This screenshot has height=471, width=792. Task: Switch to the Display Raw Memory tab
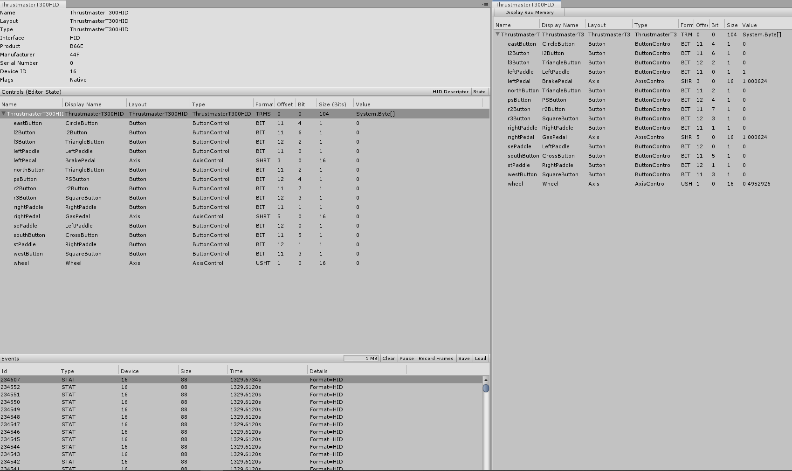529,13
